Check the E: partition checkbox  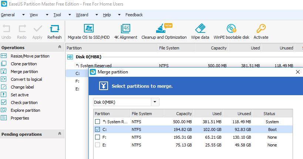click(98, 145)
